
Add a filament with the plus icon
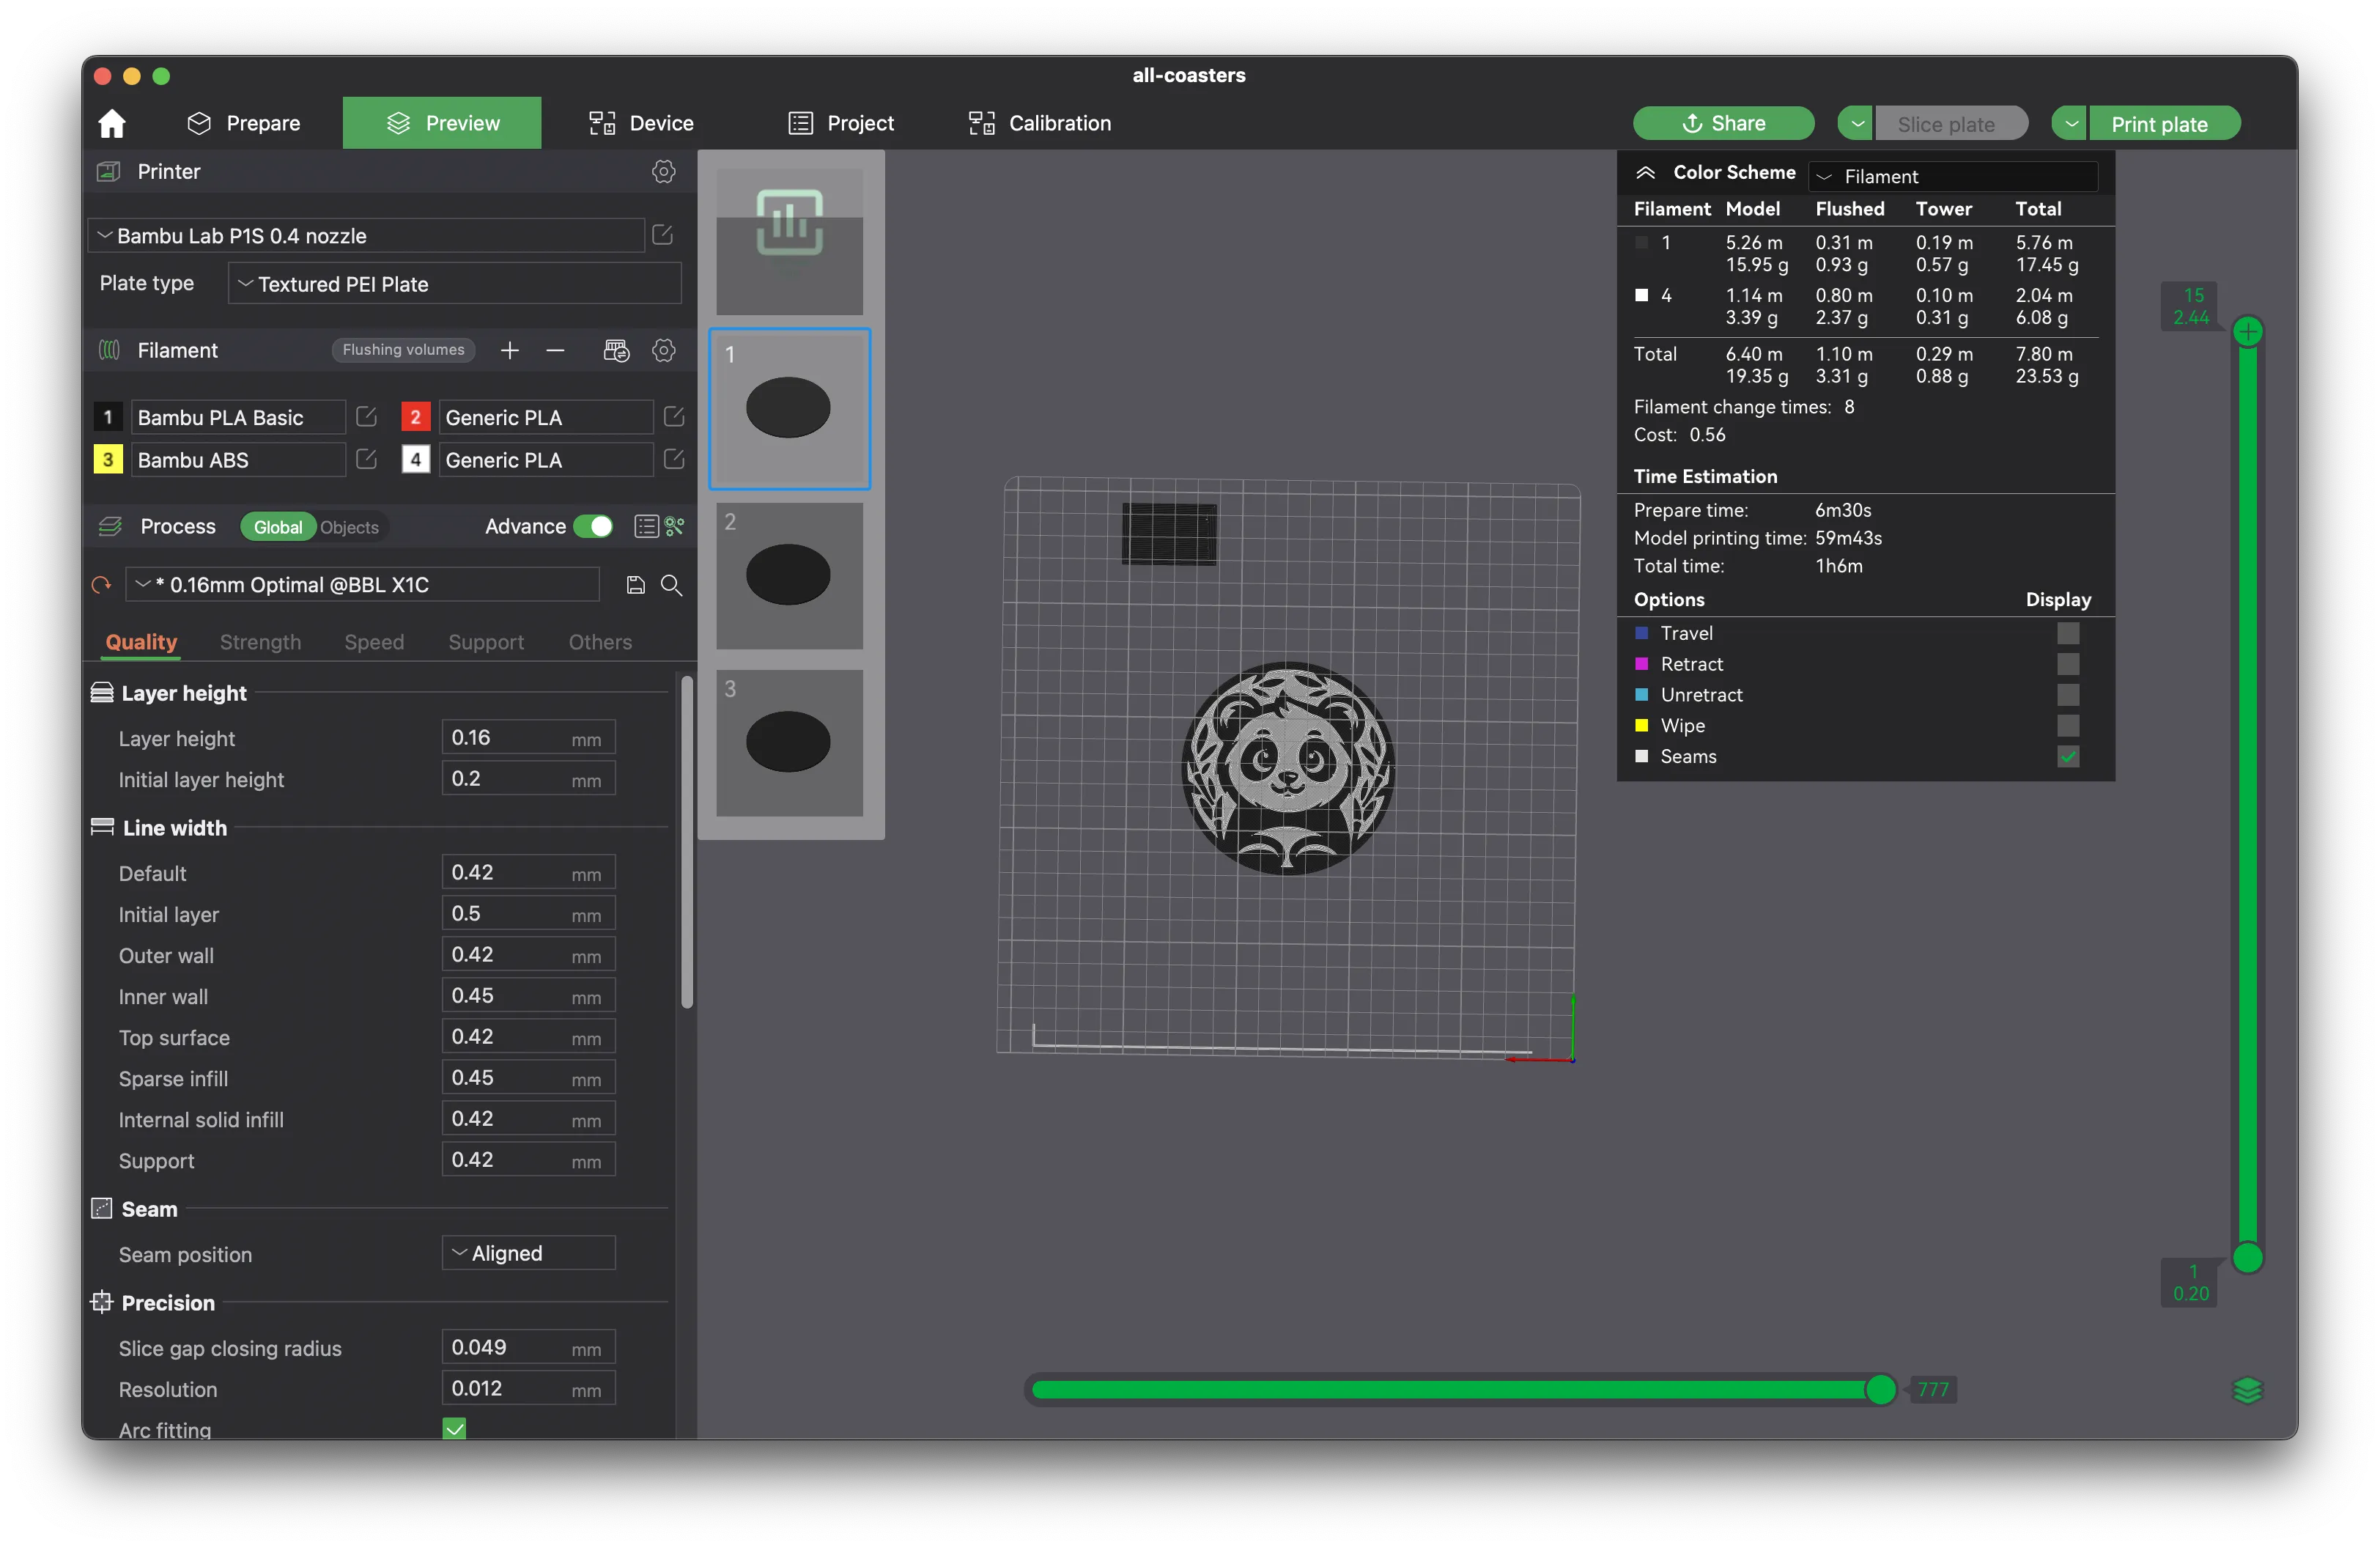point(510,350)
